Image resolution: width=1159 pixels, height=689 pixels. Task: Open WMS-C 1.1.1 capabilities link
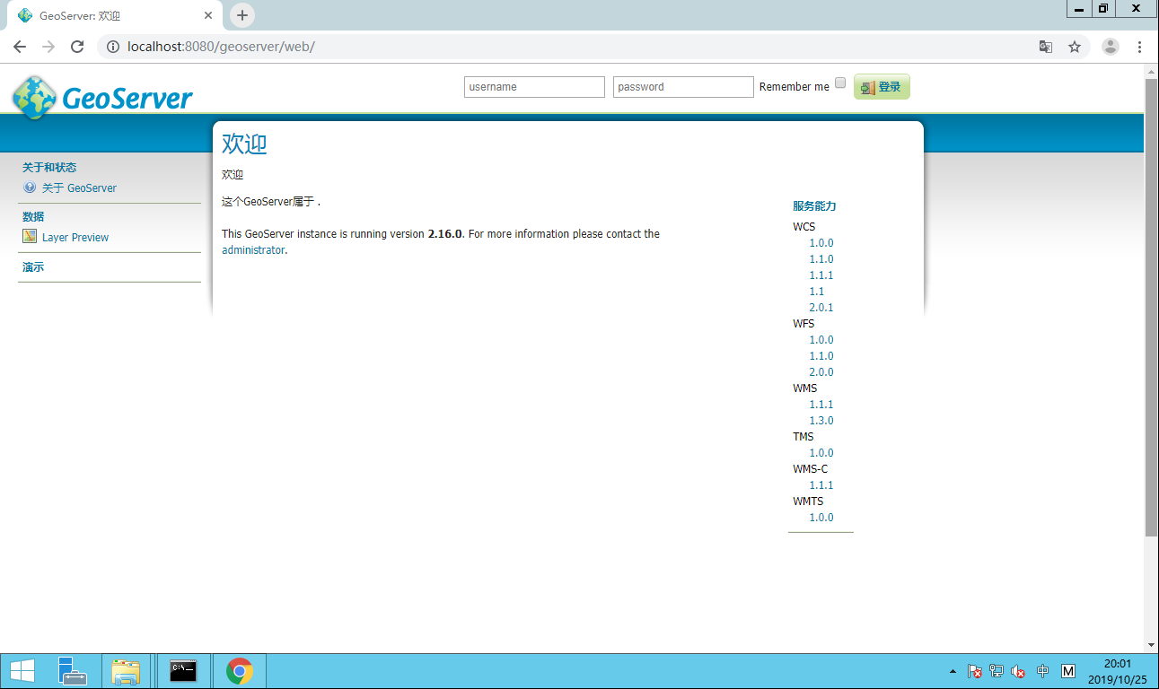821,485
